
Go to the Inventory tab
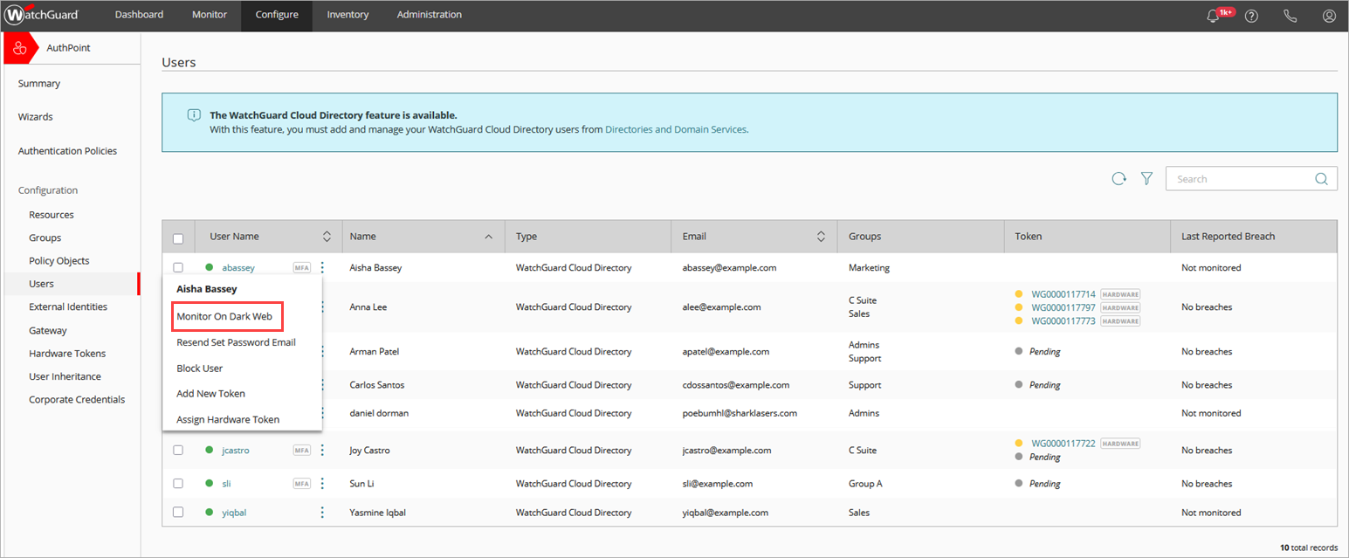(x=348, y=15)
